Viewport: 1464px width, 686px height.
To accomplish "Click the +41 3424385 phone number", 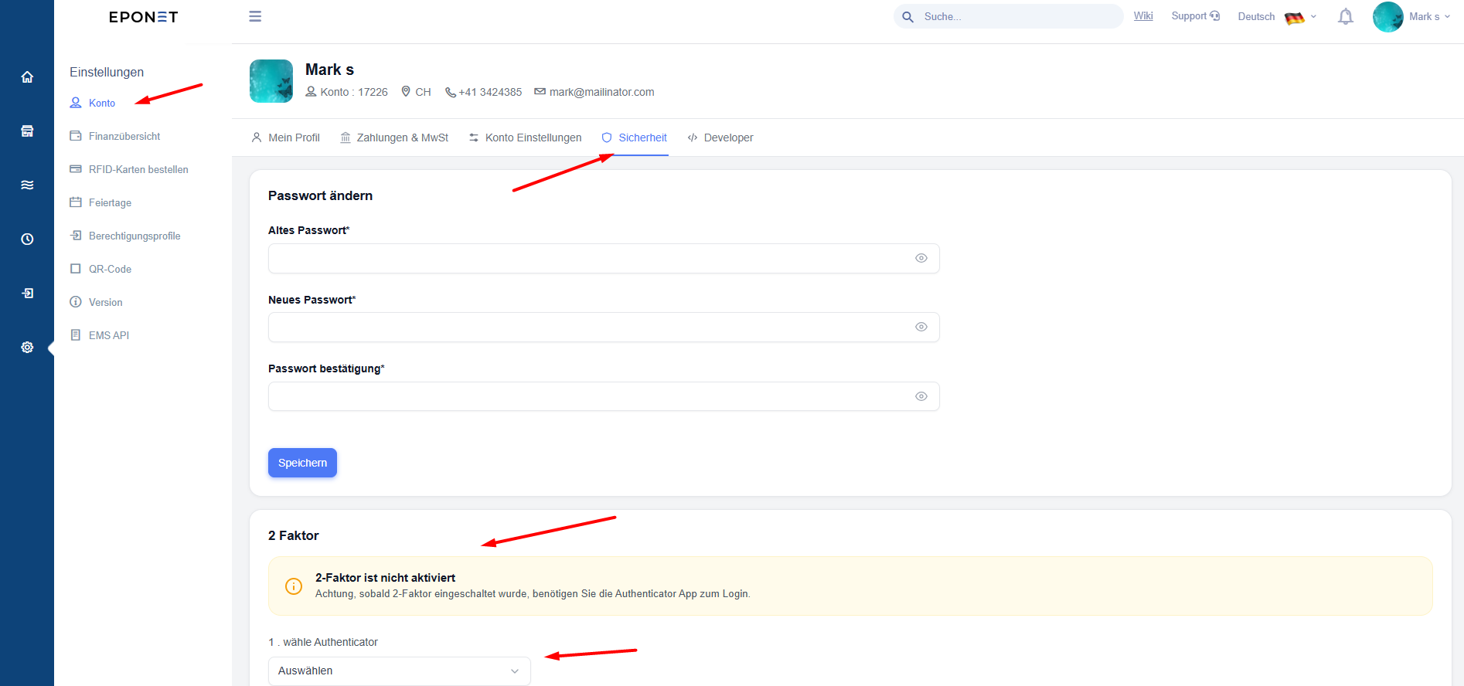I will [490, 92].
